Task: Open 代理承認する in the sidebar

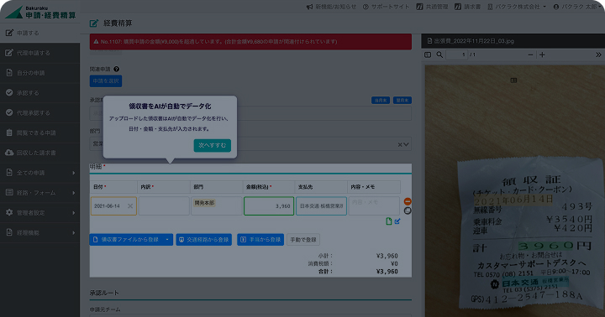Action: (39, 113)
